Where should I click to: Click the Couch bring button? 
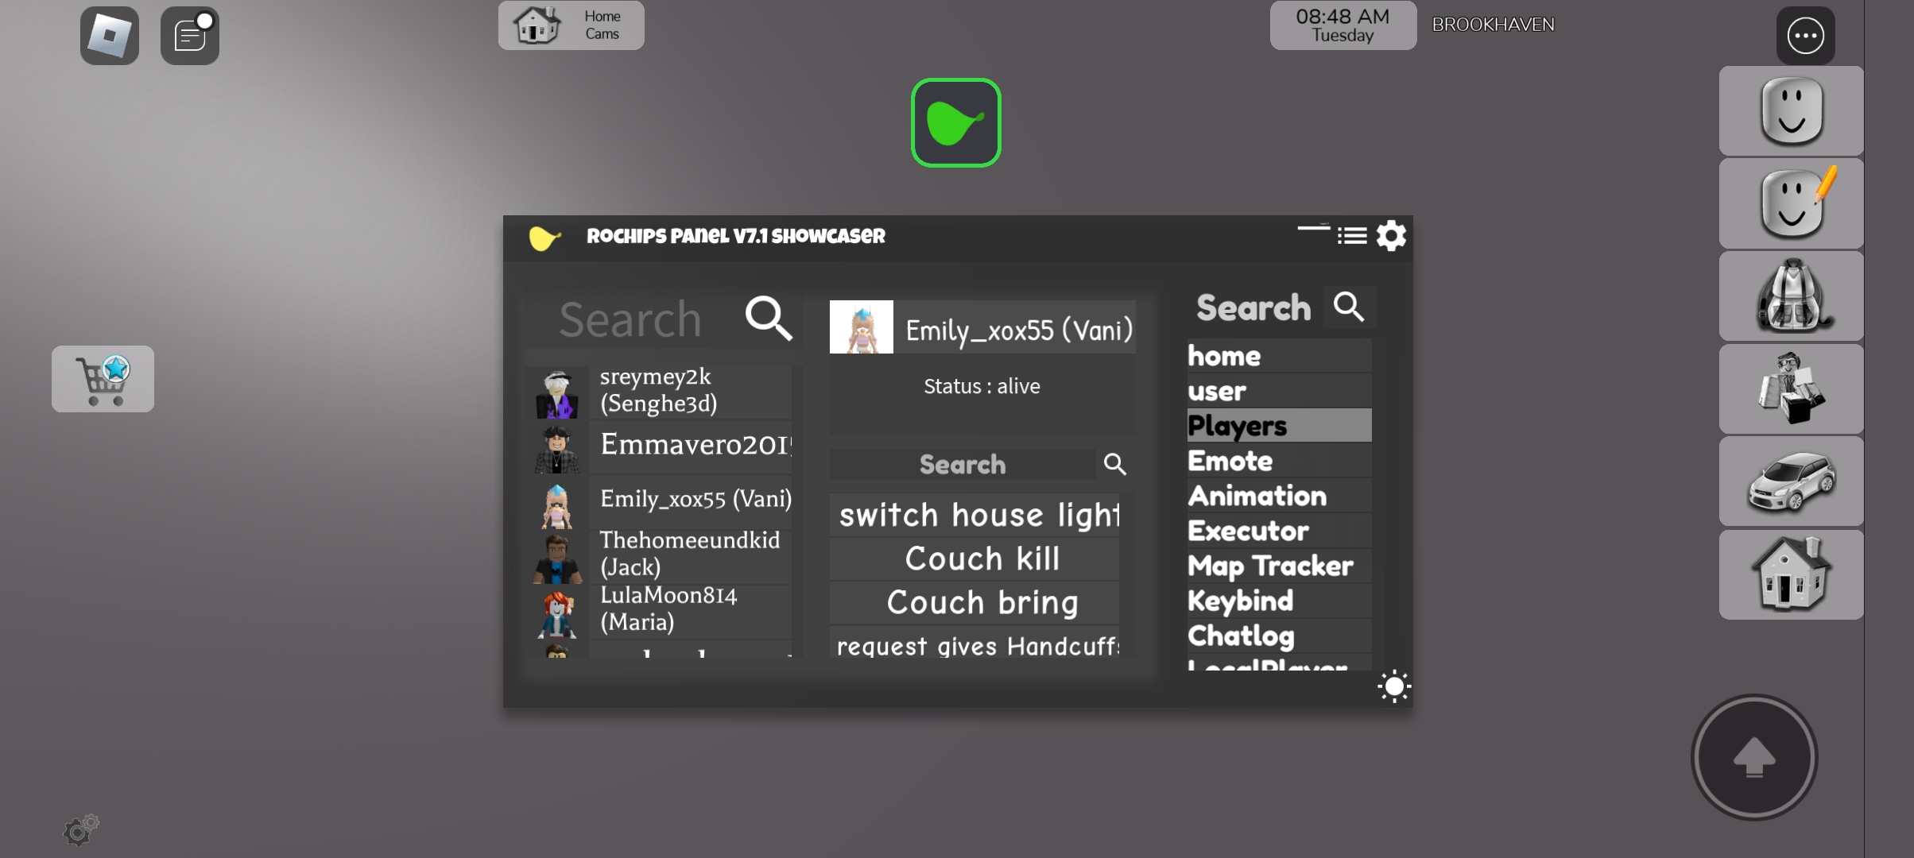pos(982,602)
